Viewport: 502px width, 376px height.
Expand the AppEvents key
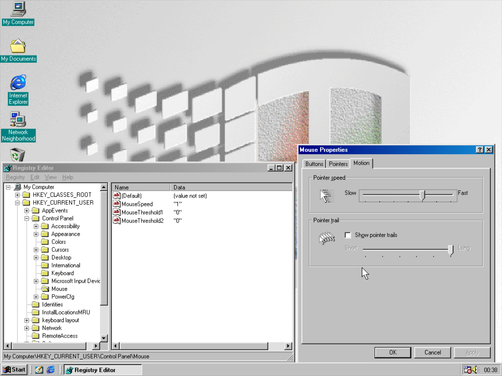click(27, 211)
